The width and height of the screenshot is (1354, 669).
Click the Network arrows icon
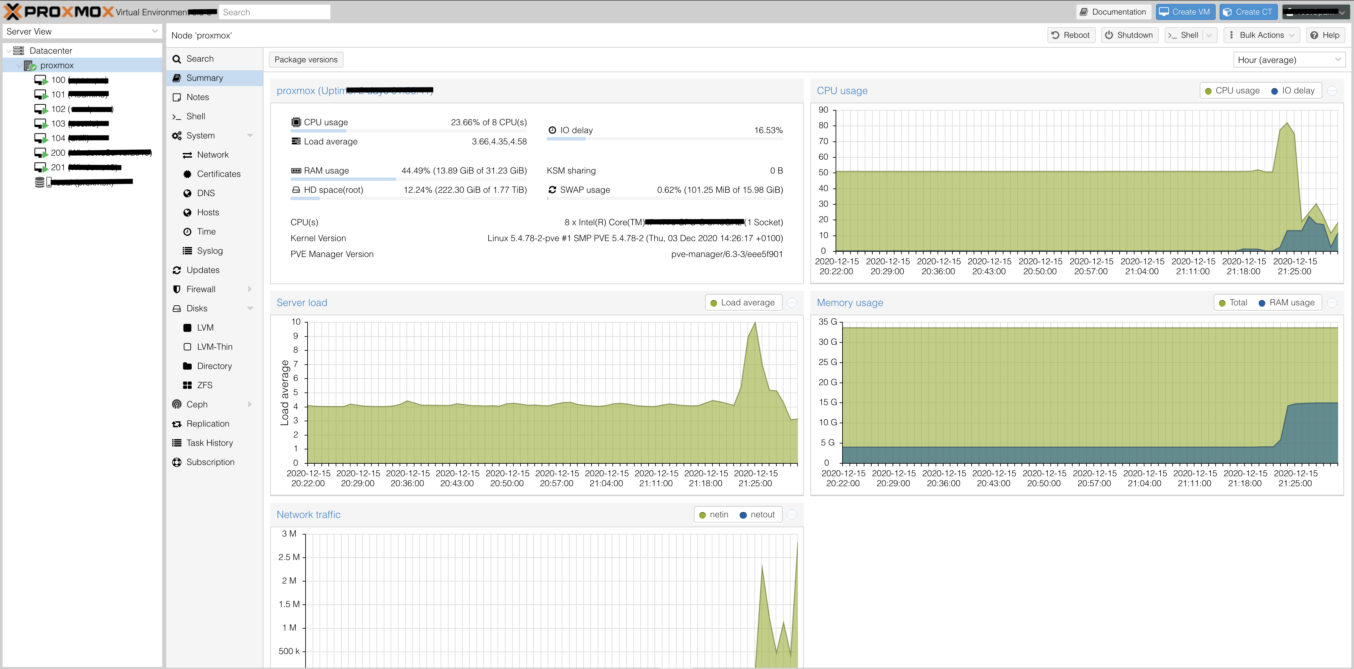point(187,155)
